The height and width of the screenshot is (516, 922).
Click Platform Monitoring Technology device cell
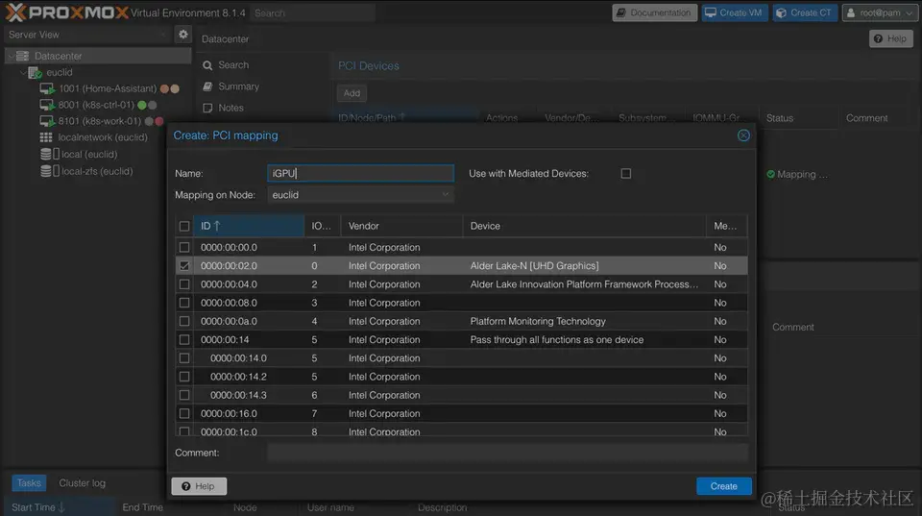(538, 321)
